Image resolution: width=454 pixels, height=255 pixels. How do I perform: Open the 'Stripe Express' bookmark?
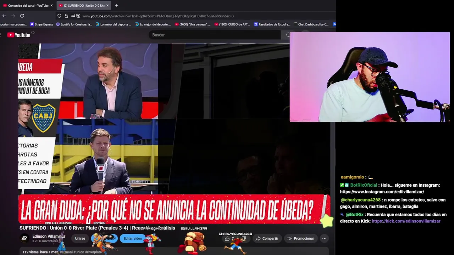click(41, 24)
